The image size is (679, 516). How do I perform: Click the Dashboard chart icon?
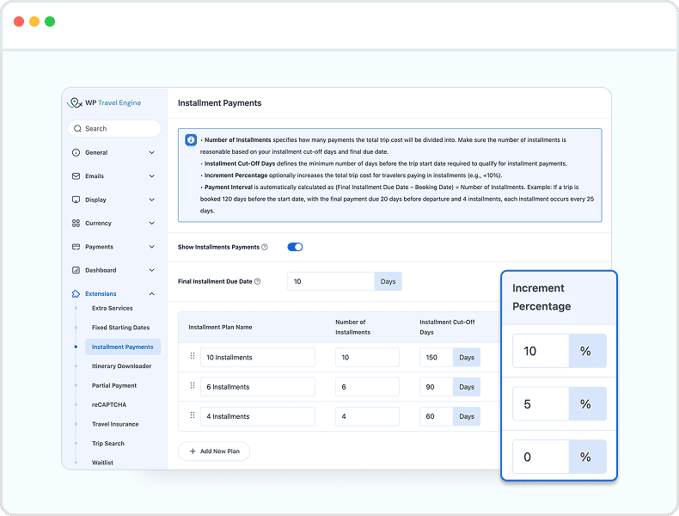click(76, 270)
